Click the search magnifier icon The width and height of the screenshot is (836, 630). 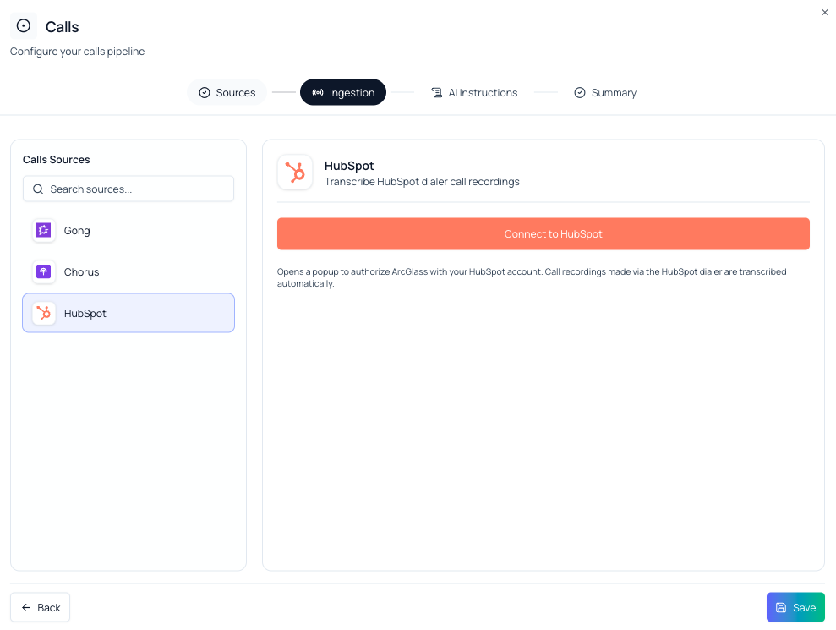(x=38, y=189)
